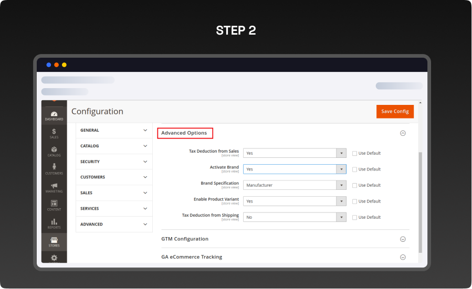Open the Stores storefront icon
The height and width of the screenshot is (289, 472).
[x=54, y=241]
